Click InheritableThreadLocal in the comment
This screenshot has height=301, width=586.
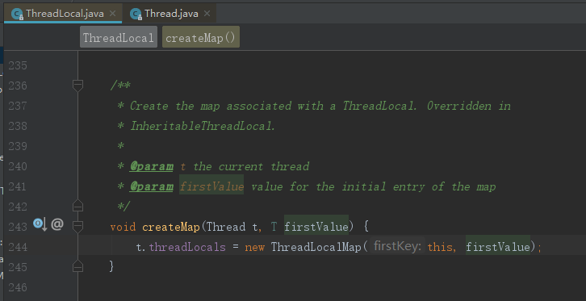tap(202, 126)
